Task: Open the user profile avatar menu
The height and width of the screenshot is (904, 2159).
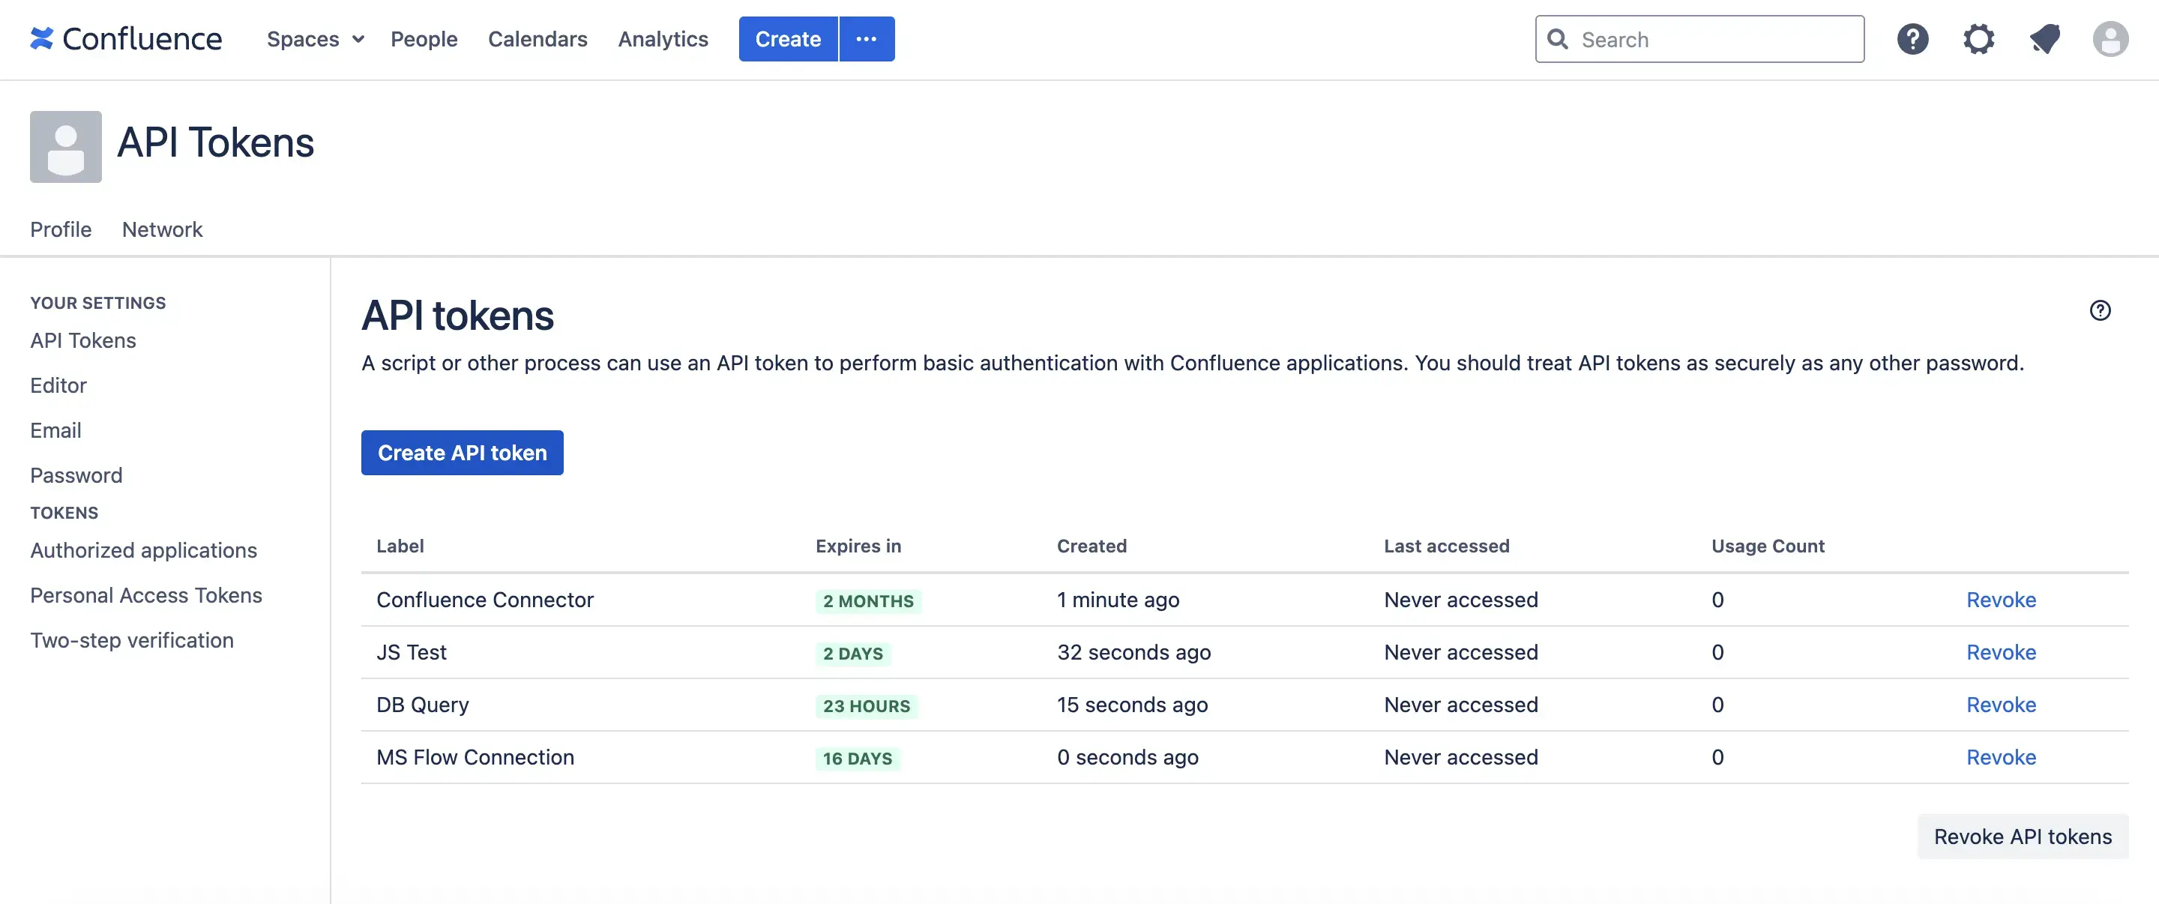Action: (x=2110, y=38)
